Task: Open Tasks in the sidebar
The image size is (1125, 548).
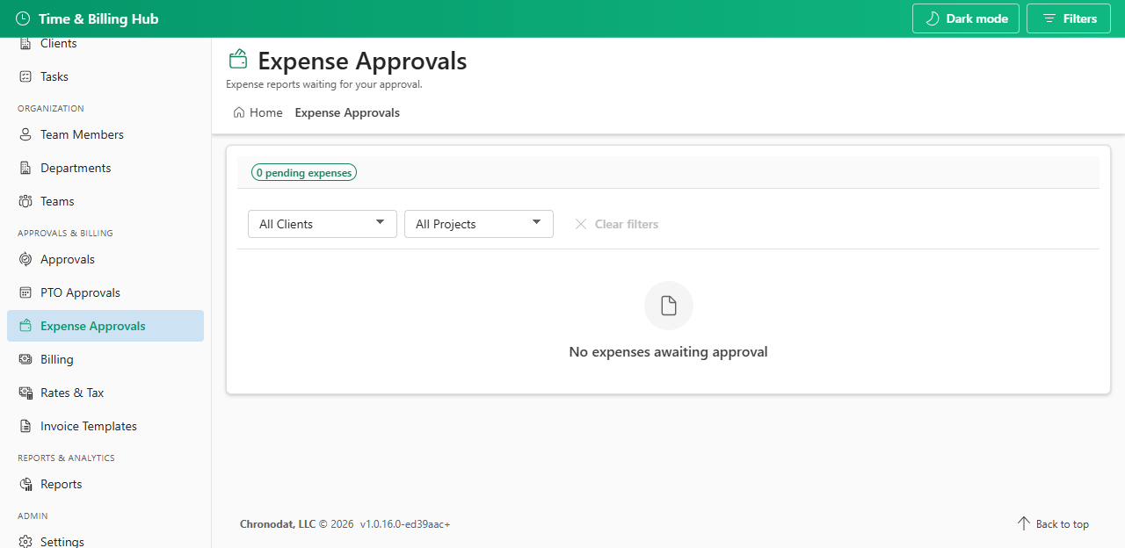Action: (105, 76)
